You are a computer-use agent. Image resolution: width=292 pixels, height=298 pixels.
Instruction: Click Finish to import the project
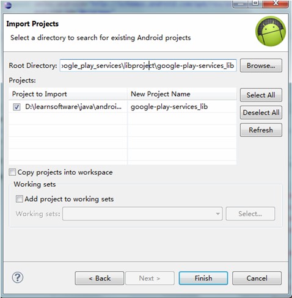[x=203, y=278]
